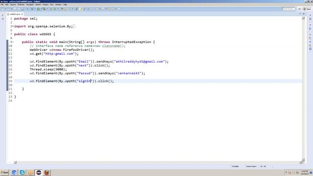The image size is (313, 176).
Task: Toggle Mark Occurrences in the toolbar
Action: point(81,9)
